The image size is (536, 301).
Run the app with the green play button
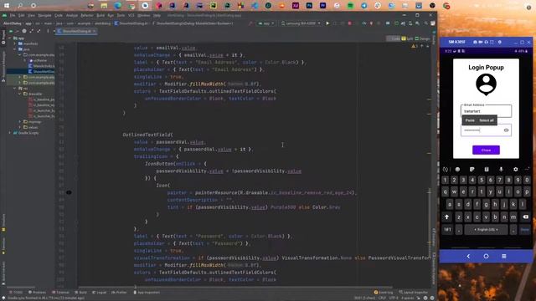pyautogui.click(x=327, y=23)
